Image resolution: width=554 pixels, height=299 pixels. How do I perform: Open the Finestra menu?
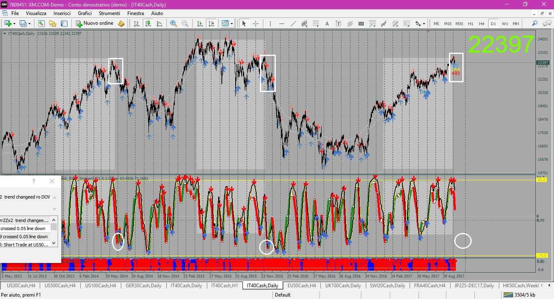[135, 13]
